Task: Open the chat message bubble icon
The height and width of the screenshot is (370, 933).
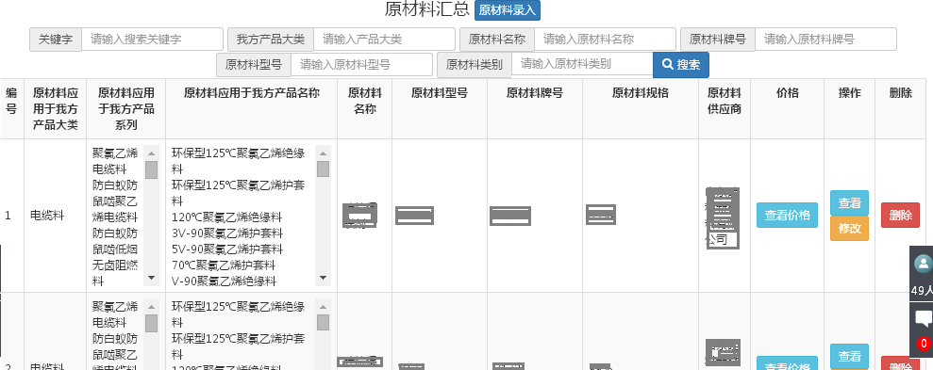Action: pos(924,319)
